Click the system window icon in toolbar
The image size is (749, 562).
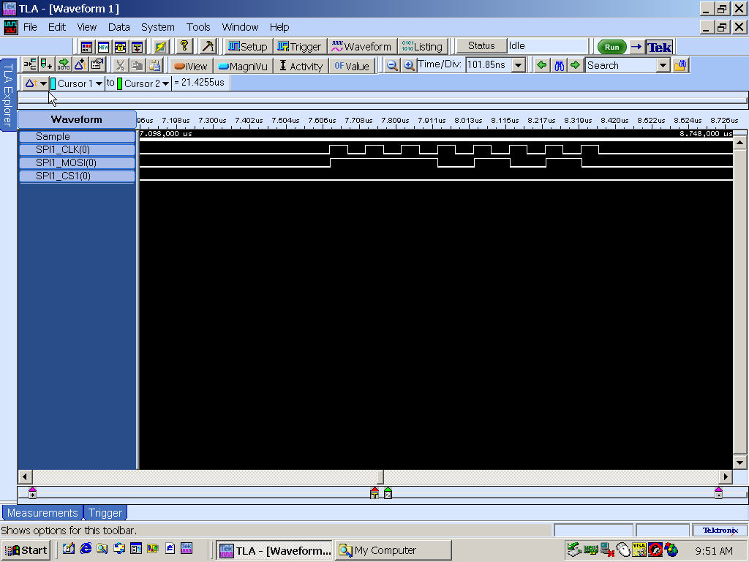(86, 47)
